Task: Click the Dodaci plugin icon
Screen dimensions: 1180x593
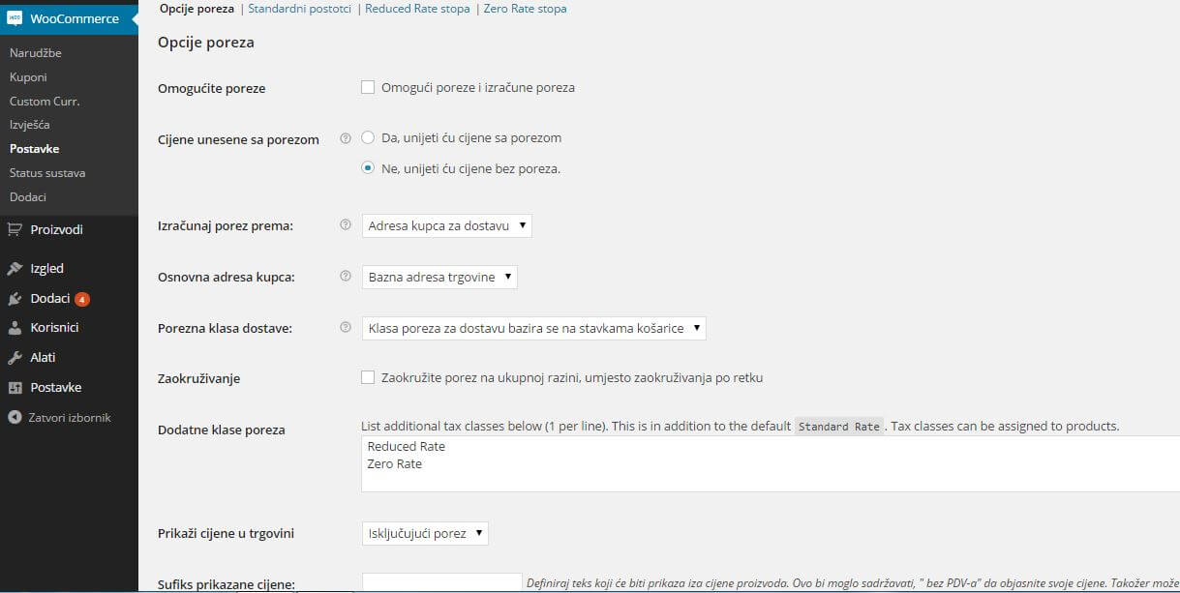Action: pyautogui.click(x=15, y=299)
